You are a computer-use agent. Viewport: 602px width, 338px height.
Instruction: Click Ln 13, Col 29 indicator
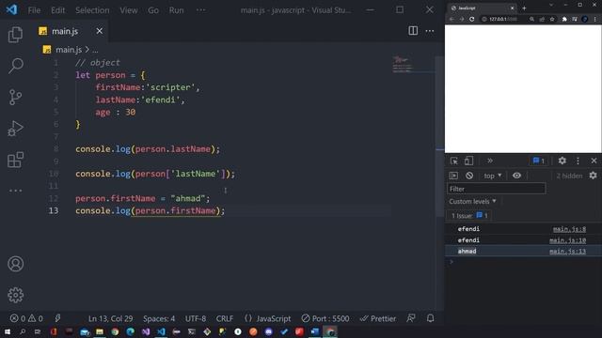click(111, 318)
